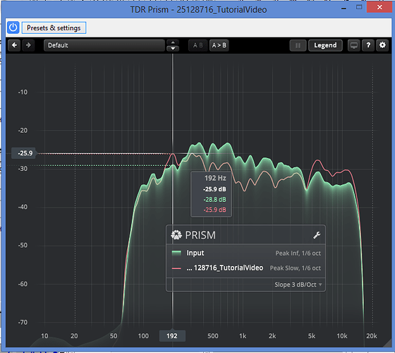The width and height of the screenshot is (395, 353).
Task: Click the -50 dB axis label
Action: [x=23, y=246]
